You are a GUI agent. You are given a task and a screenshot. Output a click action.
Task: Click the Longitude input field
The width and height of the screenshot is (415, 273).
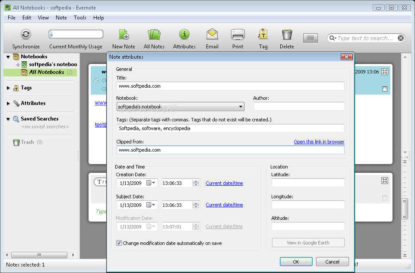click(x=308, y=205)
